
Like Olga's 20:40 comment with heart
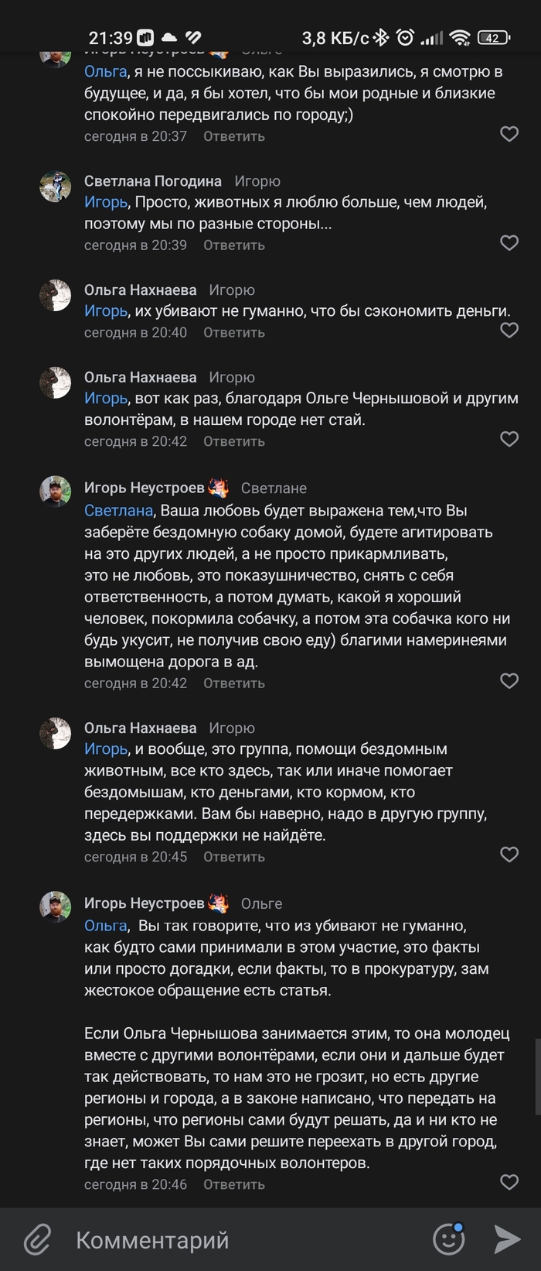[x=509, y=331]
